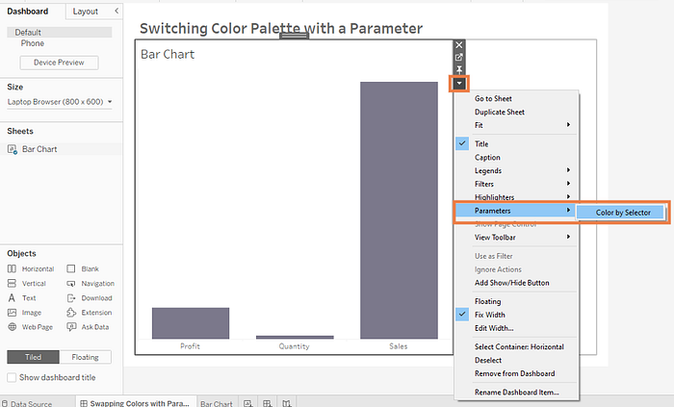Viewport: 674px width, 407px height.
Task: Click the New Worksheet tab icon
Action: click(247, 403)
